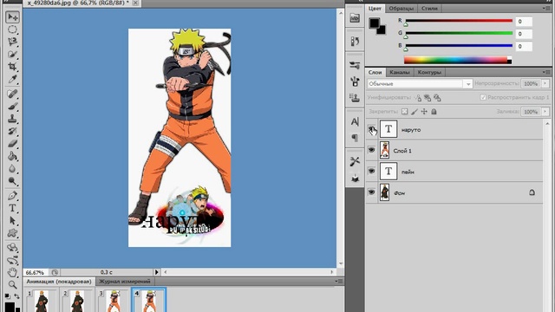Viewport: 555px width, 312px height.
Task: Select the 3D Rotate tool
Action: pos(12,247)
